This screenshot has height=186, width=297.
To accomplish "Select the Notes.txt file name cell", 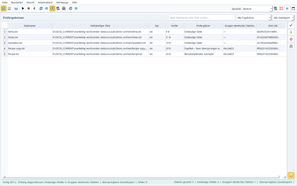I will 30,37.
